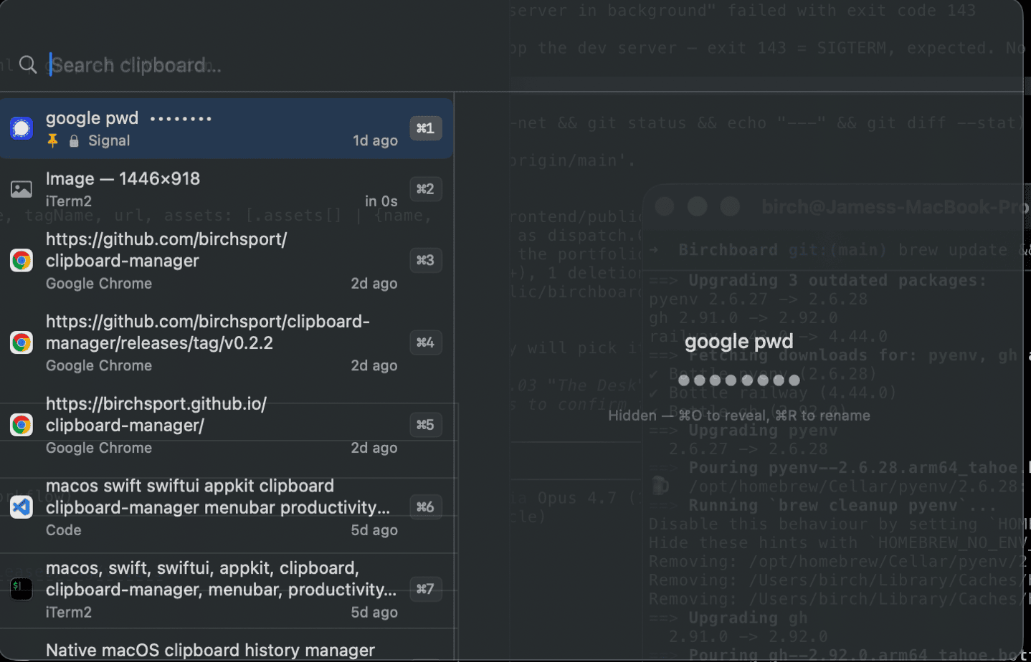Viewport: 1031px width, 662px height.
Task: Click the Signal app icon on the google pwd entry
Action: (x=22, y=128)
